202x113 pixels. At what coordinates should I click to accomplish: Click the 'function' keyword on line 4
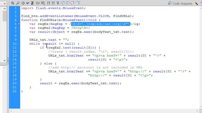coord(29,20)
